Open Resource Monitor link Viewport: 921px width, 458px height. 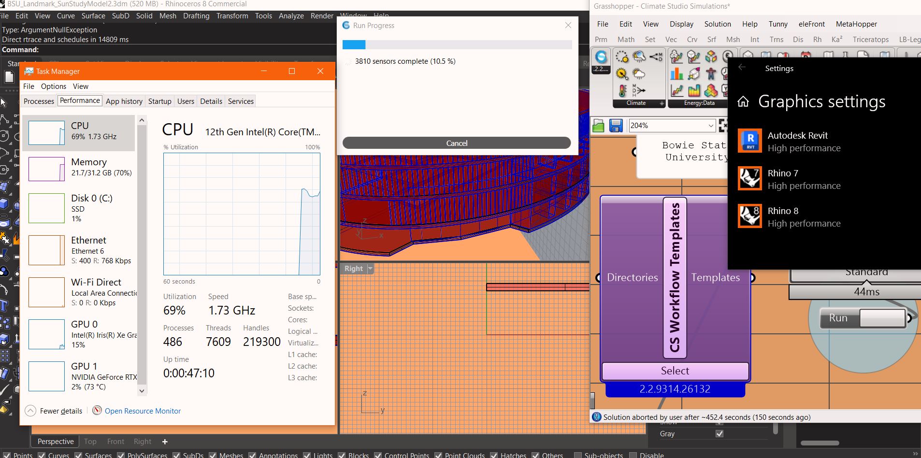click(143, 411)
